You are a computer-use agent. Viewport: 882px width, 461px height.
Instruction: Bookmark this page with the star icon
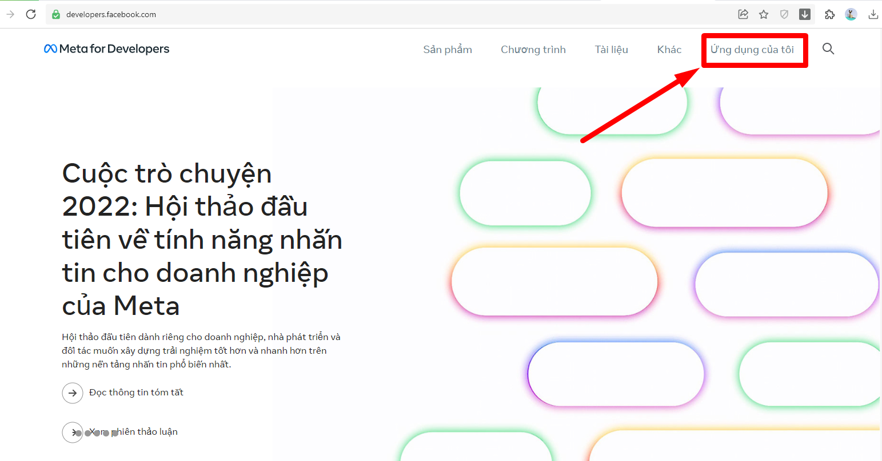pos(764,14)
